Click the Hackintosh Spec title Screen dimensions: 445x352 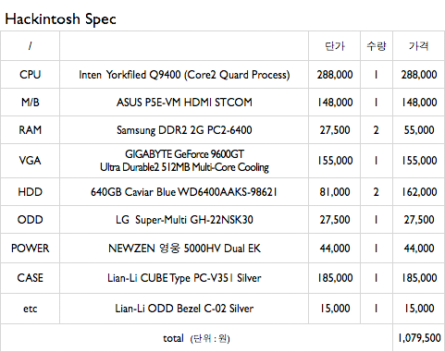click(x=60, y=19)
